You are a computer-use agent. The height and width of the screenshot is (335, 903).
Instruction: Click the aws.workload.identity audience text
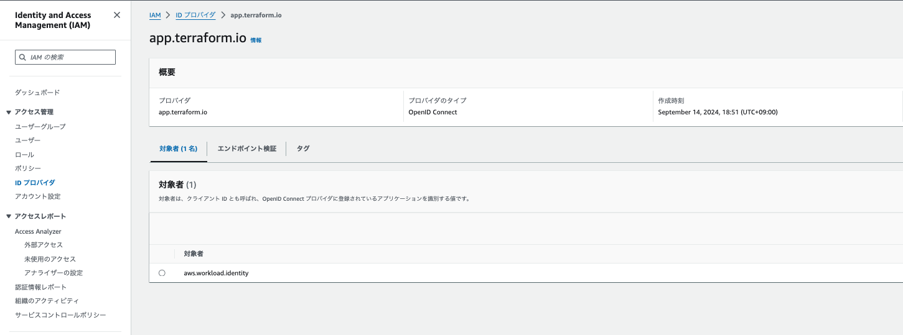216,273
